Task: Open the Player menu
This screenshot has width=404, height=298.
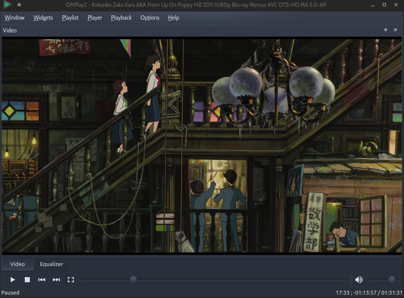Action: (x=94, y=17)
